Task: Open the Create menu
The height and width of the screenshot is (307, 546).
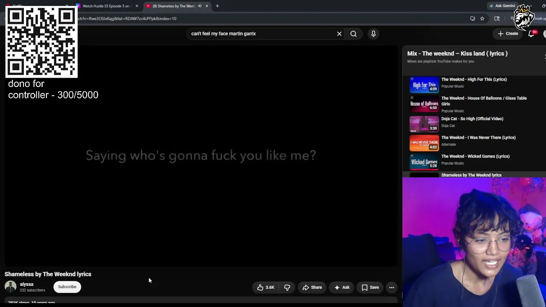Action: (x=508, y=34)
